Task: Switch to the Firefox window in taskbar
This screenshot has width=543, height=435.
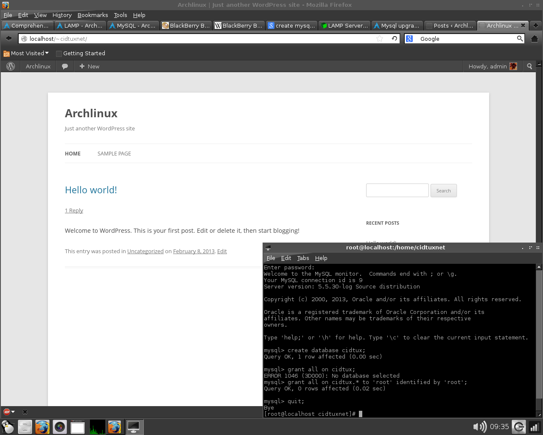Action: (x=115, y=427)
